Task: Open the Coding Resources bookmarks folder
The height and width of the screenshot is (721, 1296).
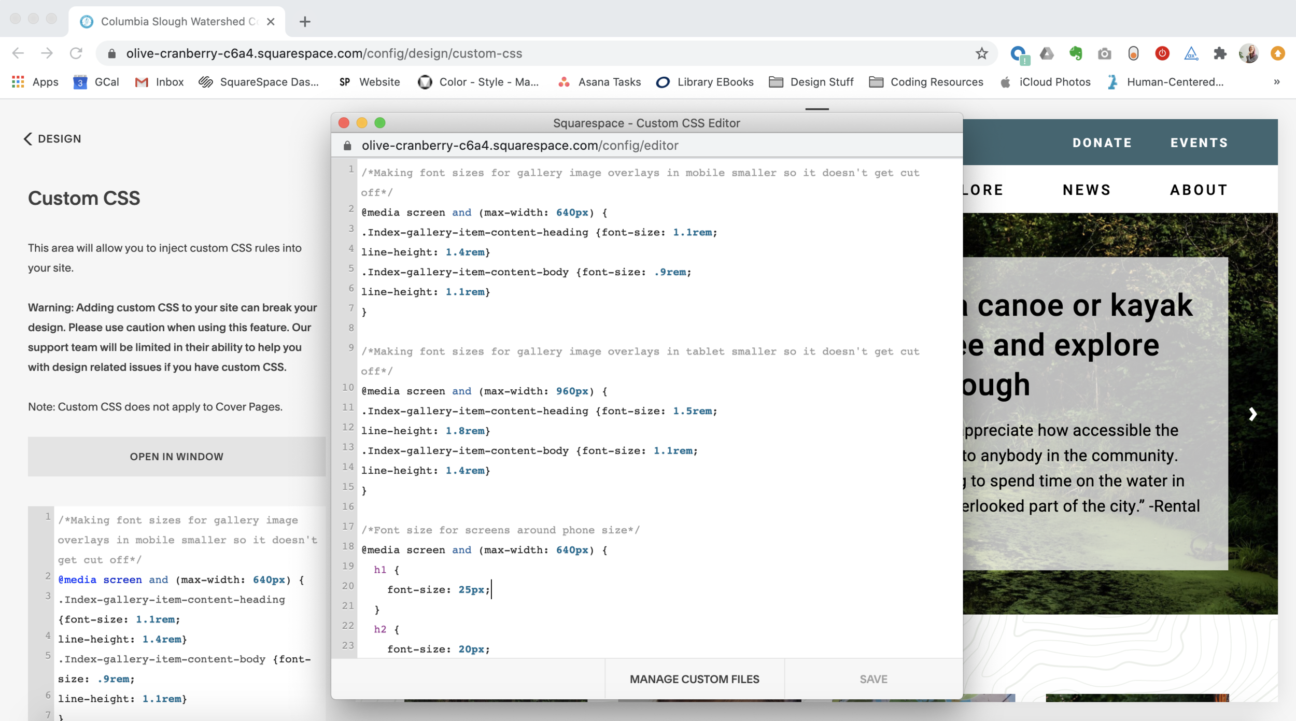Action: 926,82
